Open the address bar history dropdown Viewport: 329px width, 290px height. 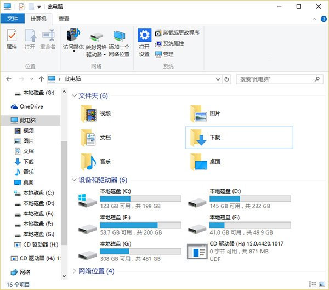point(218,79)
